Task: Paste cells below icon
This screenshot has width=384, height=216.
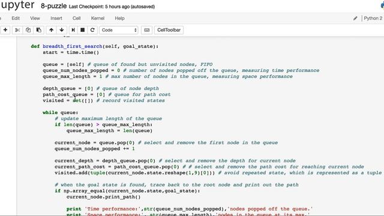Action: point(38,30)
